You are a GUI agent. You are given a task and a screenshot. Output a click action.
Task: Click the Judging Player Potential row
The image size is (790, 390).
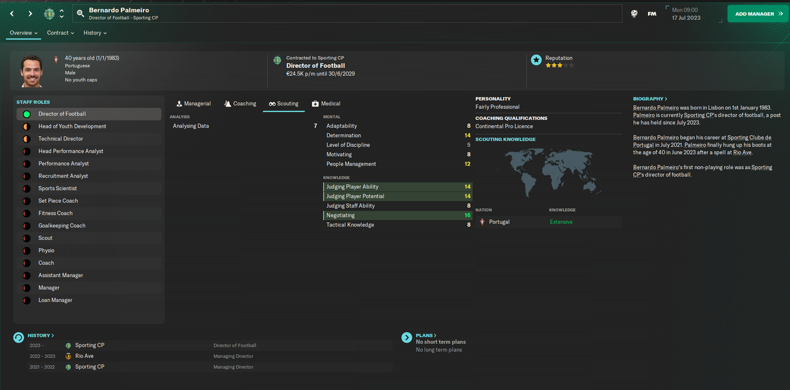397,196
